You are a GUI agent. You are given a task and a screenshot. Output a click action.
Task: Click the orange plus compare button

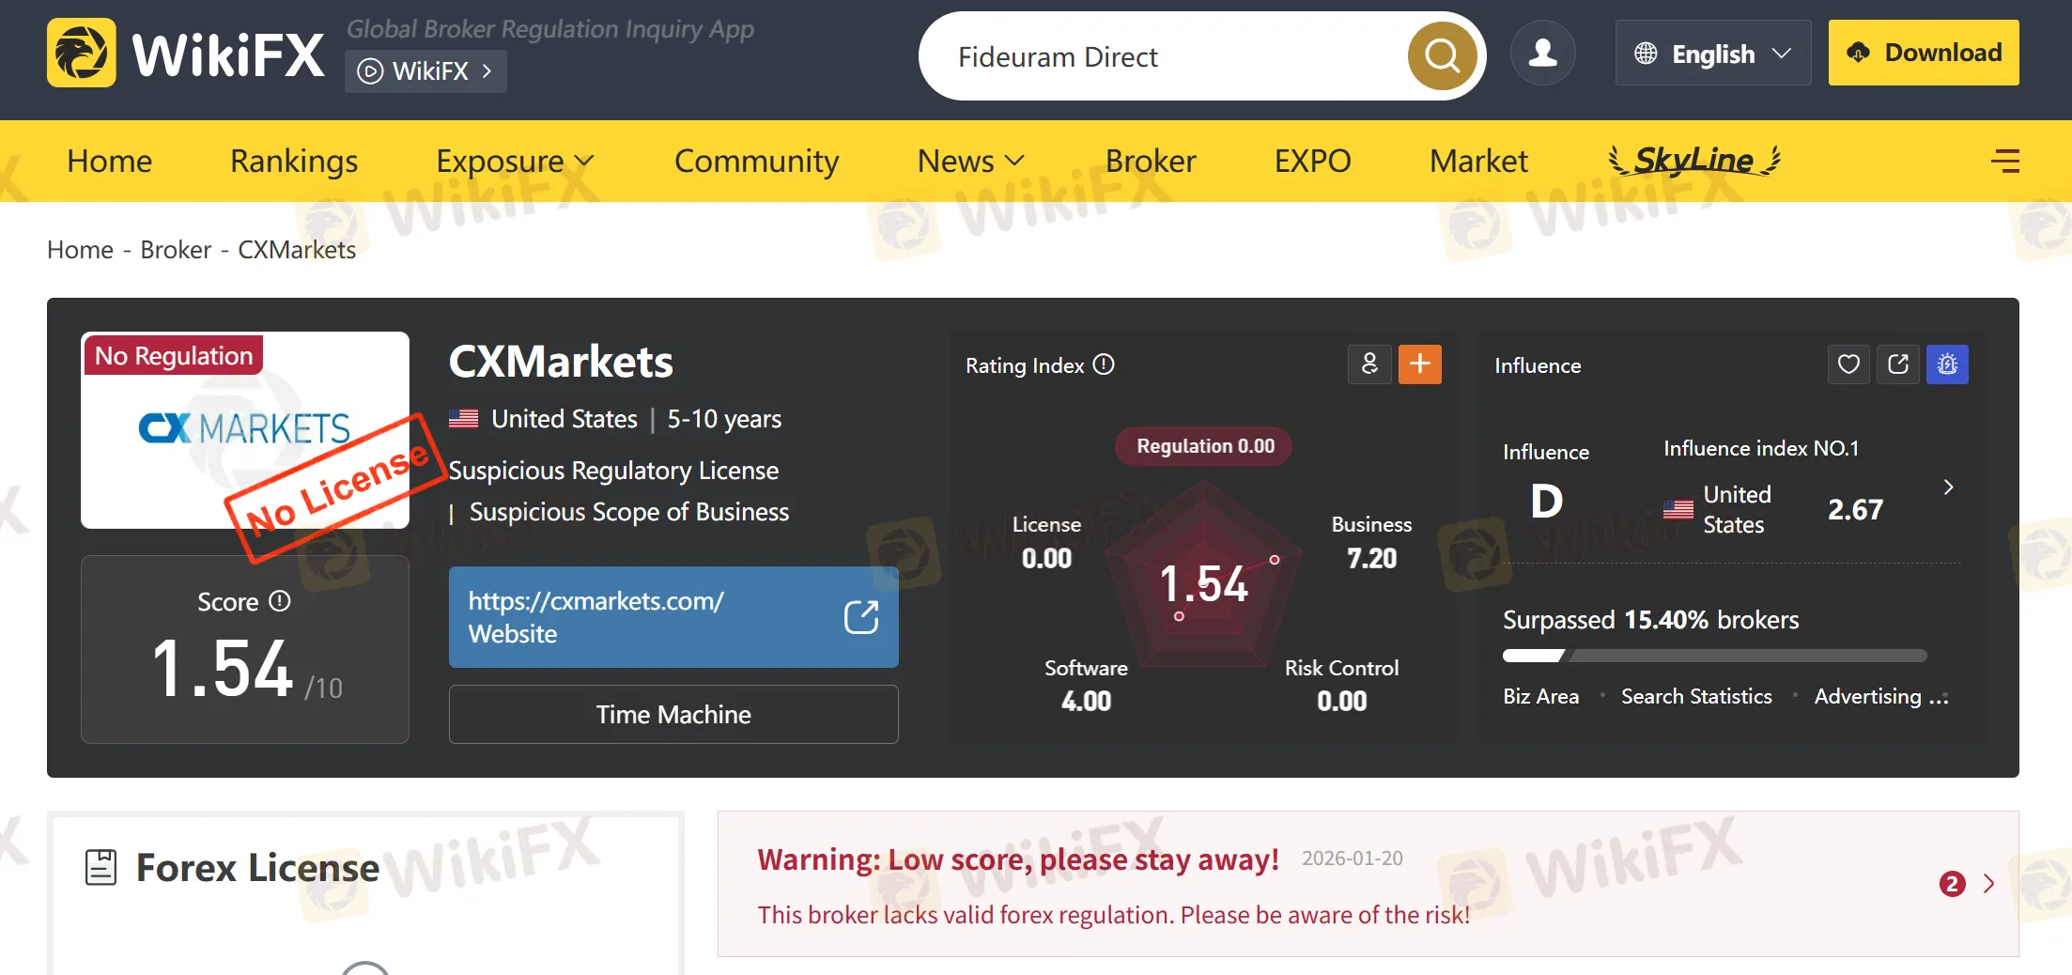click(x=1419, y=364)
